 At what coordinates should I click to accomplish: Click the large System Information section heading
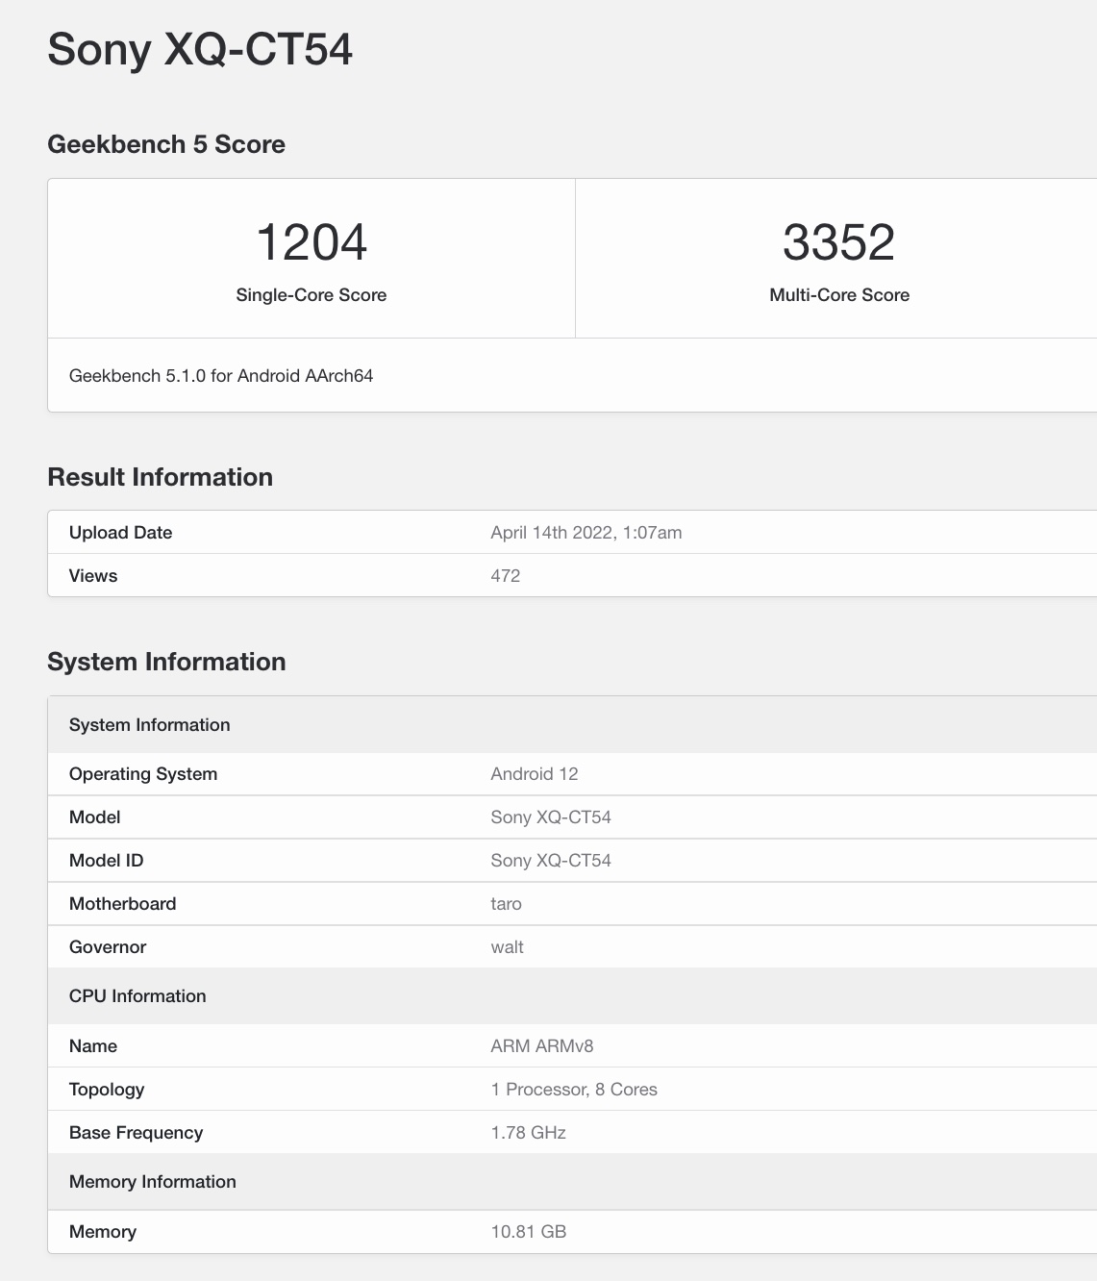167,662
